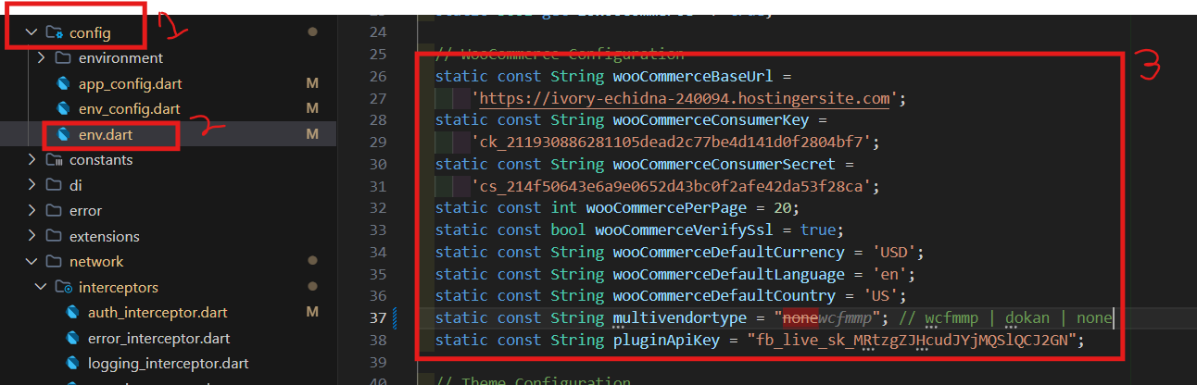
Task: Click the M status badge on auth_interceptor.dart
Action: 312,312
